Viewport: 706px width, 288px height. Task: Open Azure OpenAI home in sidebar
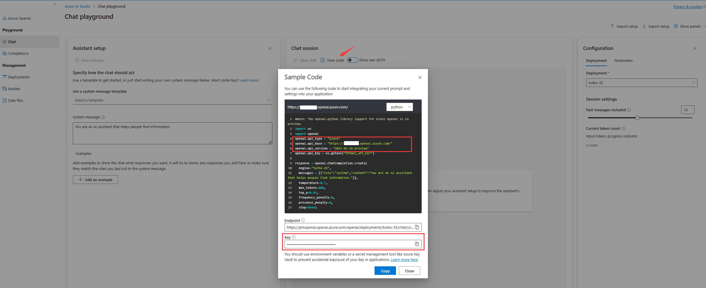pos(17,18)
